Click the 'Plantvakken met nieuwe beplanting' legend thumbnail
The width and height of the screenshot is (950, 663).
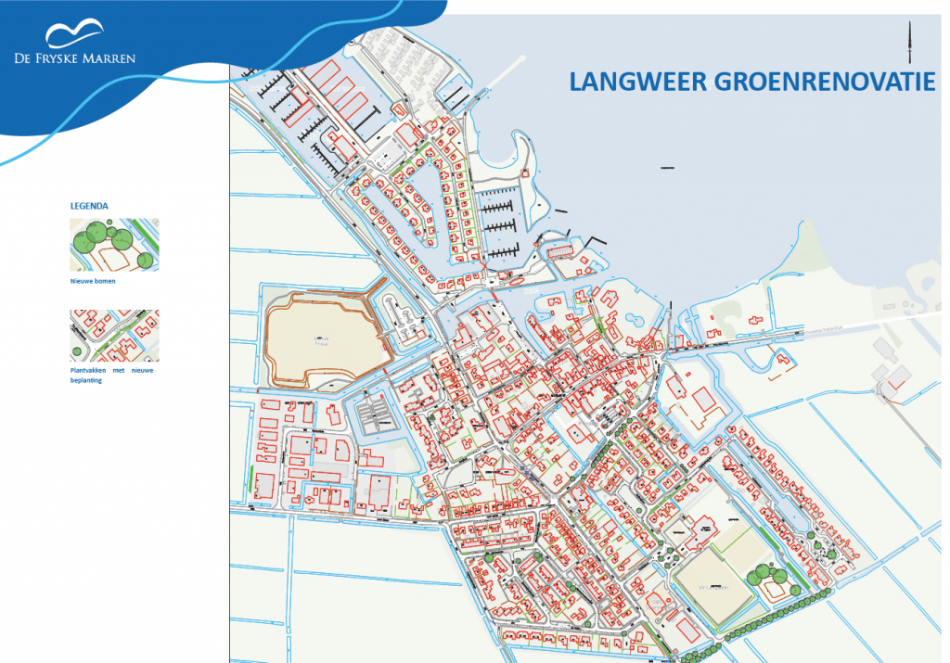coord(114,336)
